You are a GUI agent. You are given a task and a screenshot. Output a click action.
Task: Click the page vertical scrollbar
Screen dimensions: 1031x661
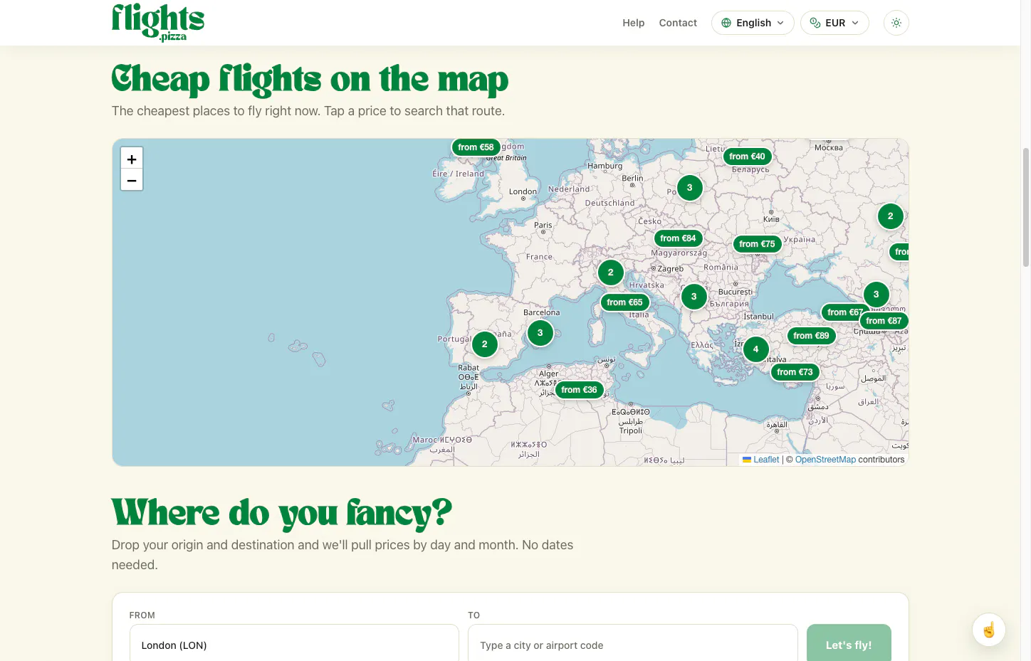click(1026, 206)
